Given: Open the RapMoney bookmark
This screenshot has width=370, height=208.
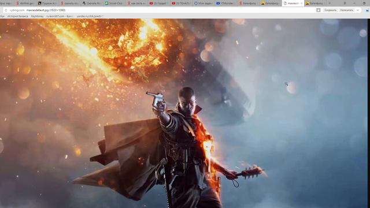Looking at the screenshot, I should (x=37, y=16).
